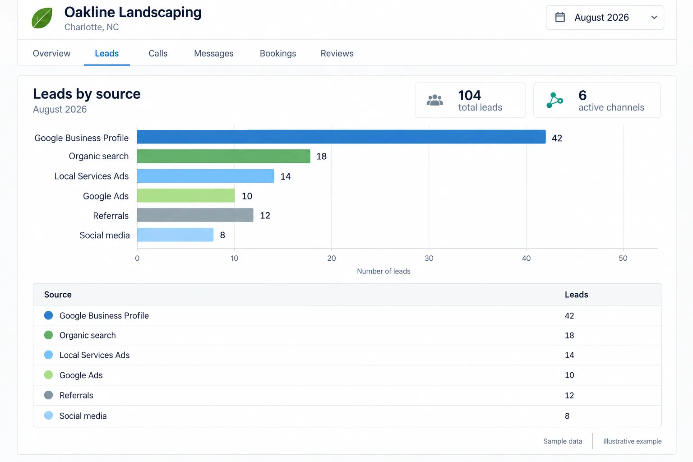Click the Referrals chart bar
Viewport: 693px width, 462px height.
click(x=195, y=215)
